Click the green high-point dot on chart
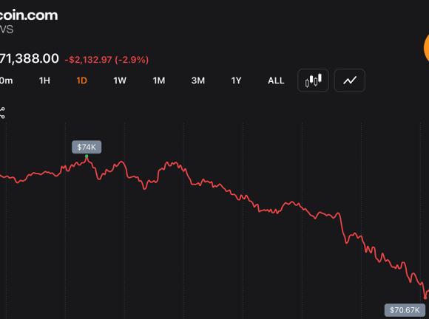This screenshot has height=319, width=429. [x=87, y=157]
